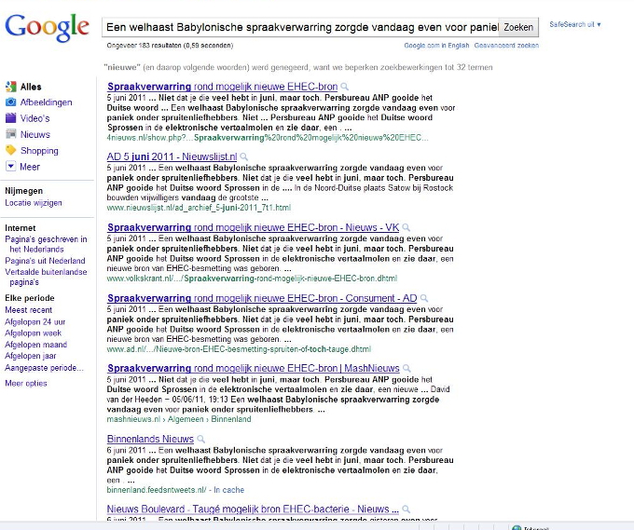This screenshot has width=634, height=530.
Task: Click inside the search query text field
Action: point(298,28)
